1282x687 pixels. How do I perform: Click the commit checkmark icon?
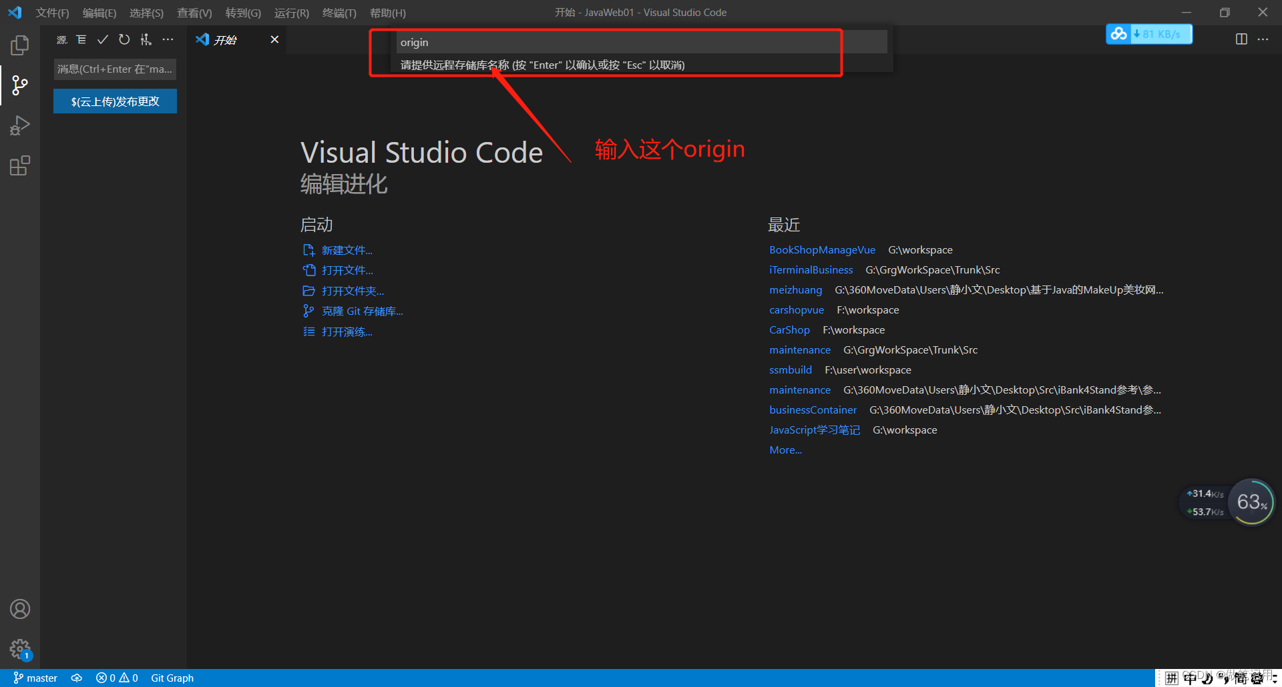pos(103,39)
